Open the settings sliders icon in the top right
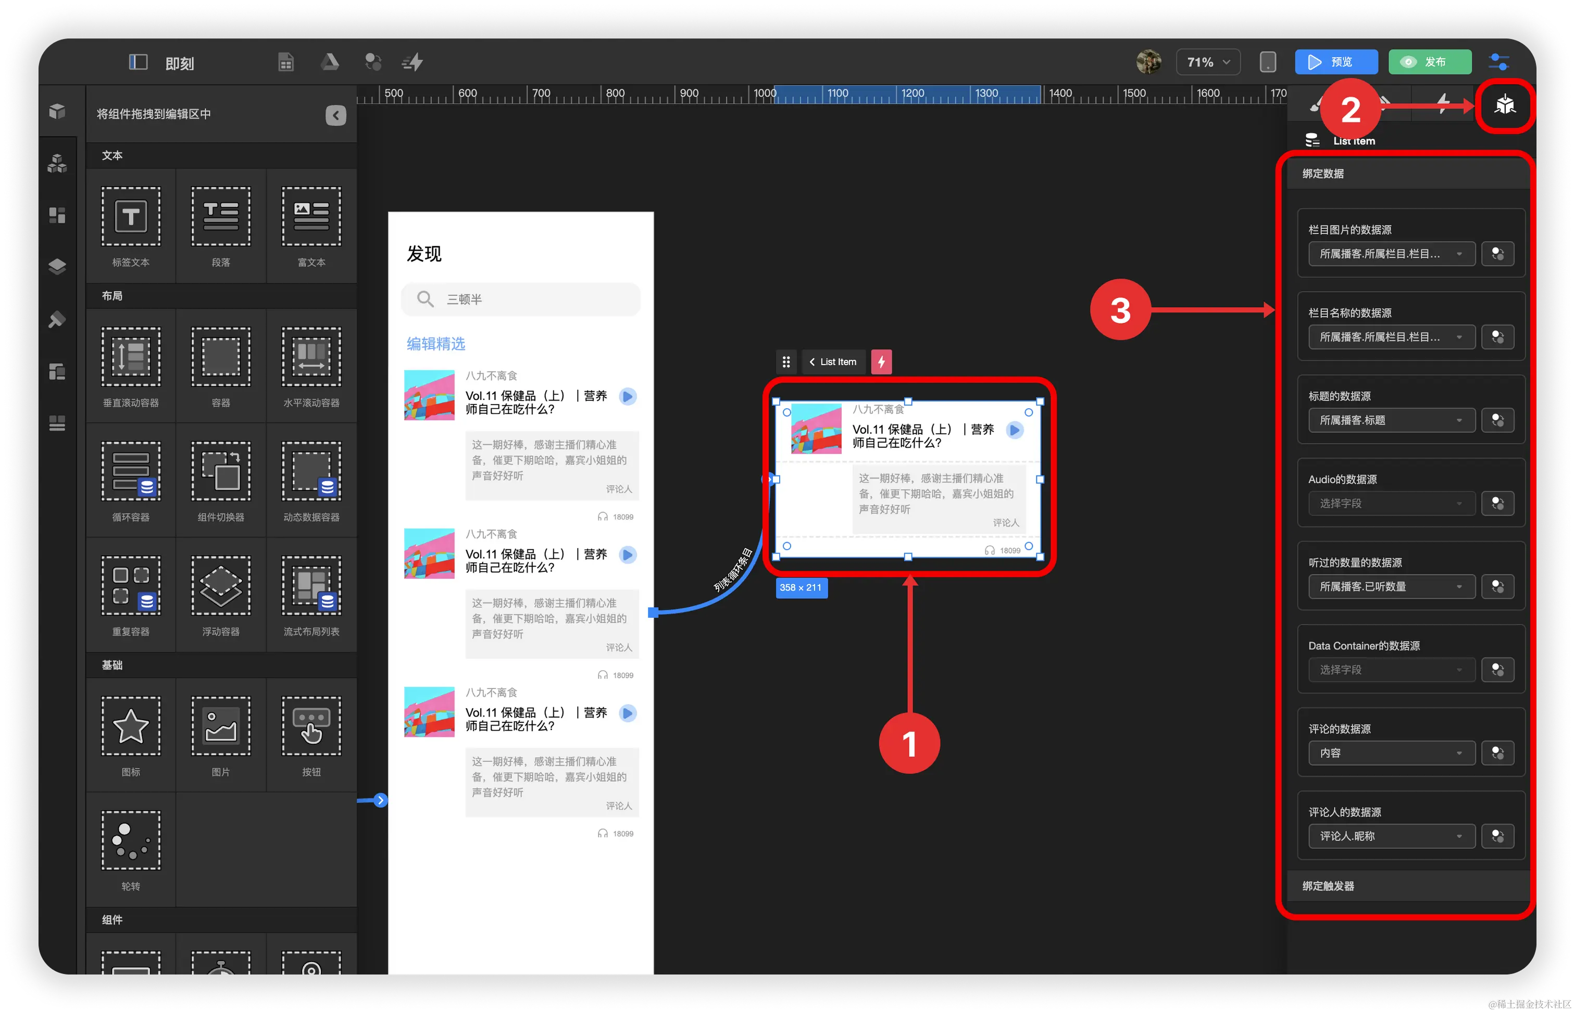 tap(1499, 62)
